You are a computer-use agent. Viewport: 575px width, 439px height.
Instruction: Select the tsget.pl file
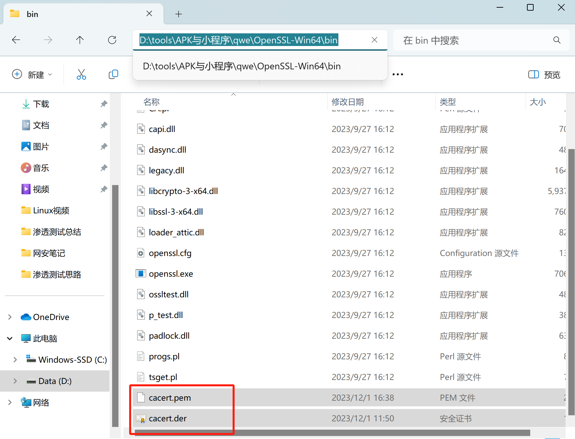pos(163,377)
